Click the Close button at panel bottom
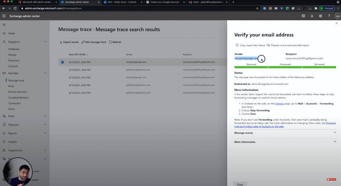 [240, 184]
